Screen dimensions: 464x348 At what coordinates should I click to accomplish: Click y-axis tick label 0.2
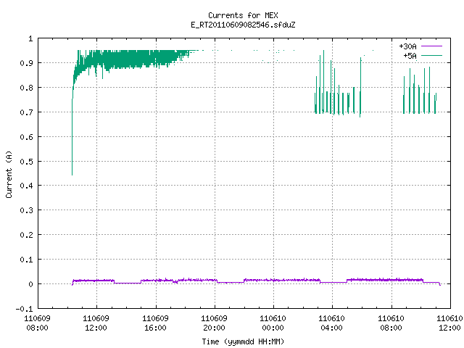click(26, 235)
